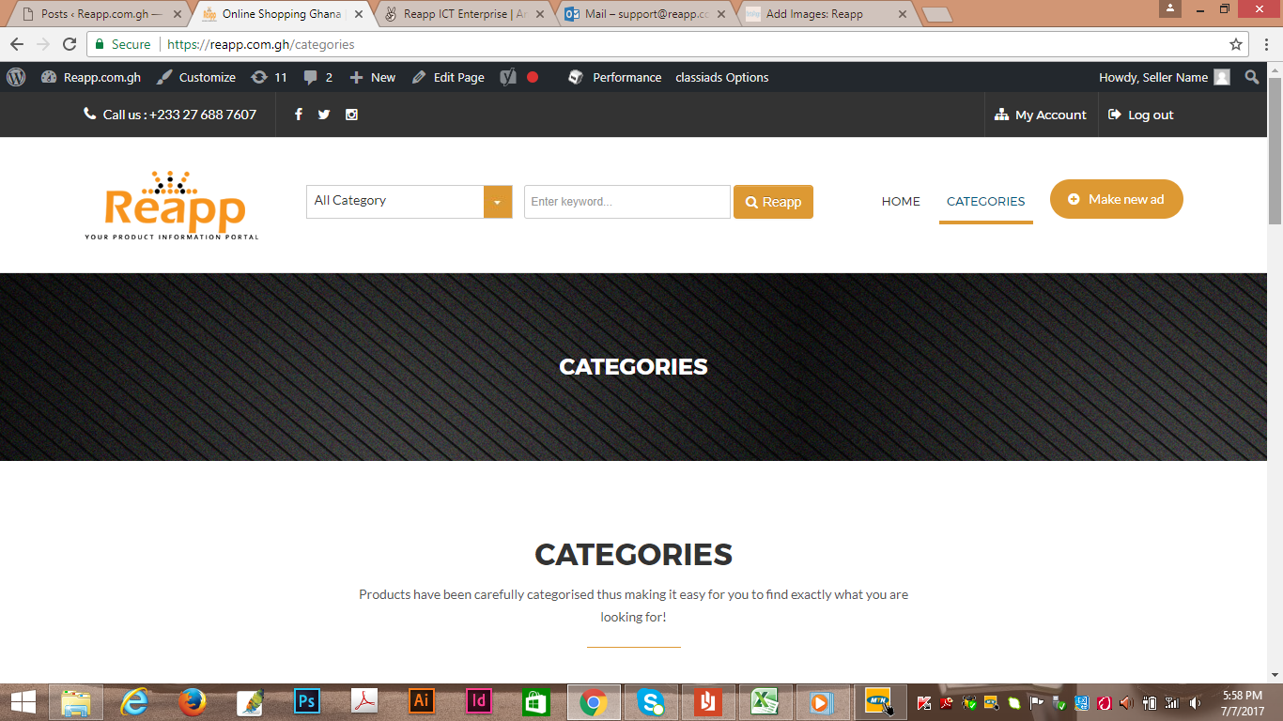Open the Windows Start button
Viewport: 1283px width, 721px height.
pyautogui.click(x=23, y=702)
